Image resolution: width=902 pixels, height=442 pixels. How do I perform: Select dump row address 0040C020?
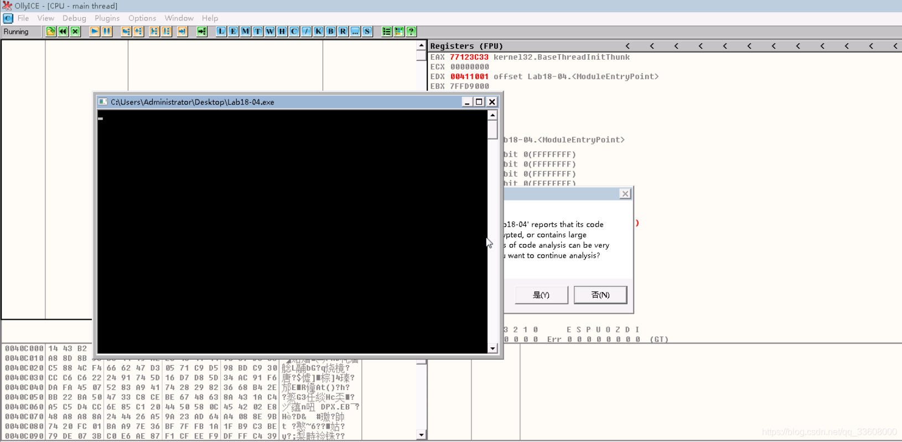pos(24,368)
